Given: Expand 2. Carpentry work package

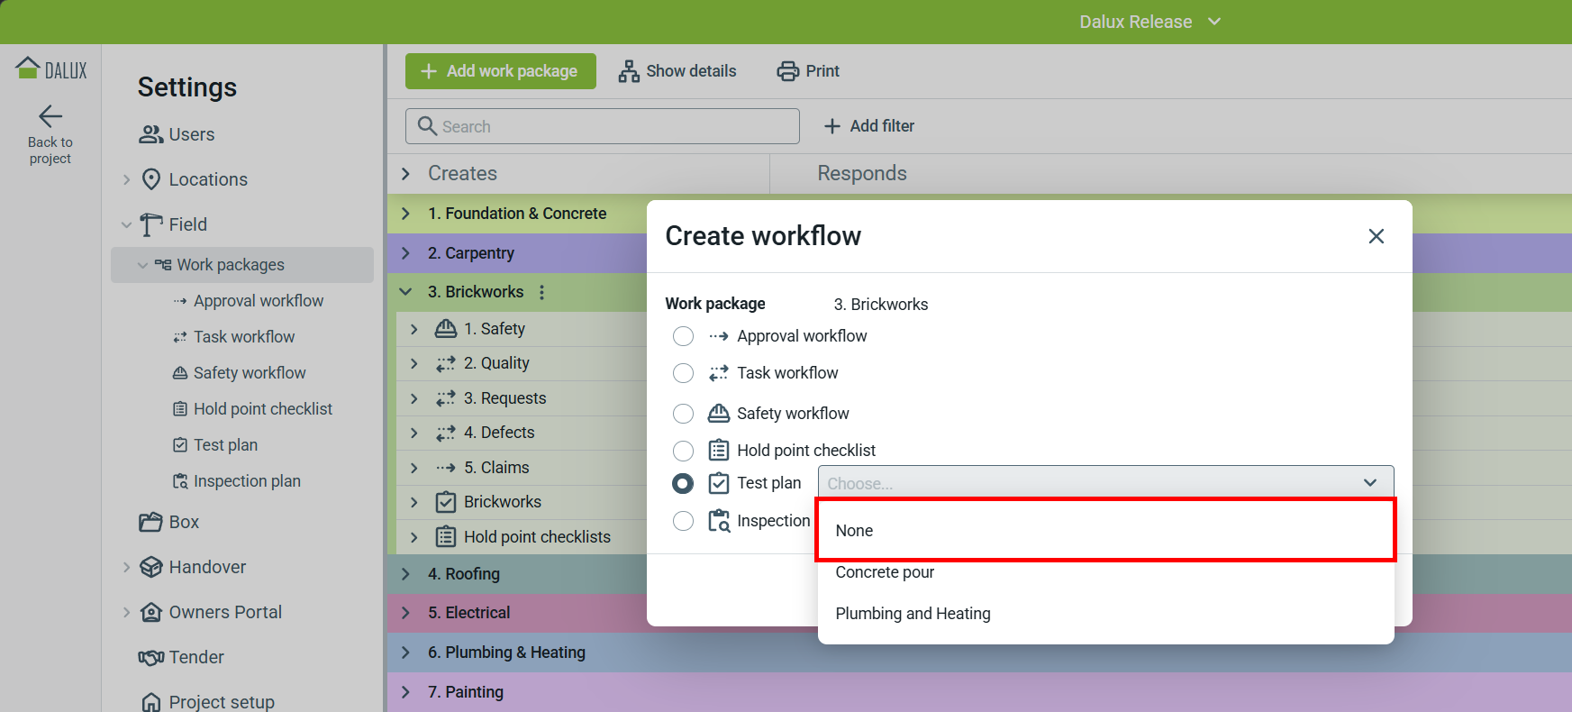Looking at the screenshot, I should (x=406, y=253).
